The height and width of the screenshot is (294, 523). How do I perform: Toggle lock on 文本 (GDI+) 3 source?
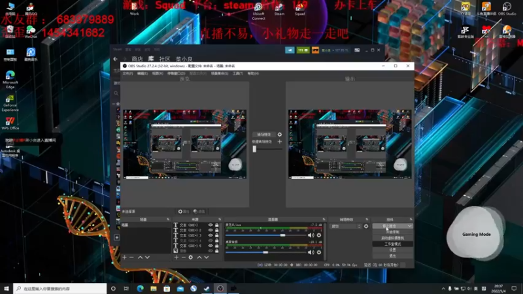(x=217, y=235)
